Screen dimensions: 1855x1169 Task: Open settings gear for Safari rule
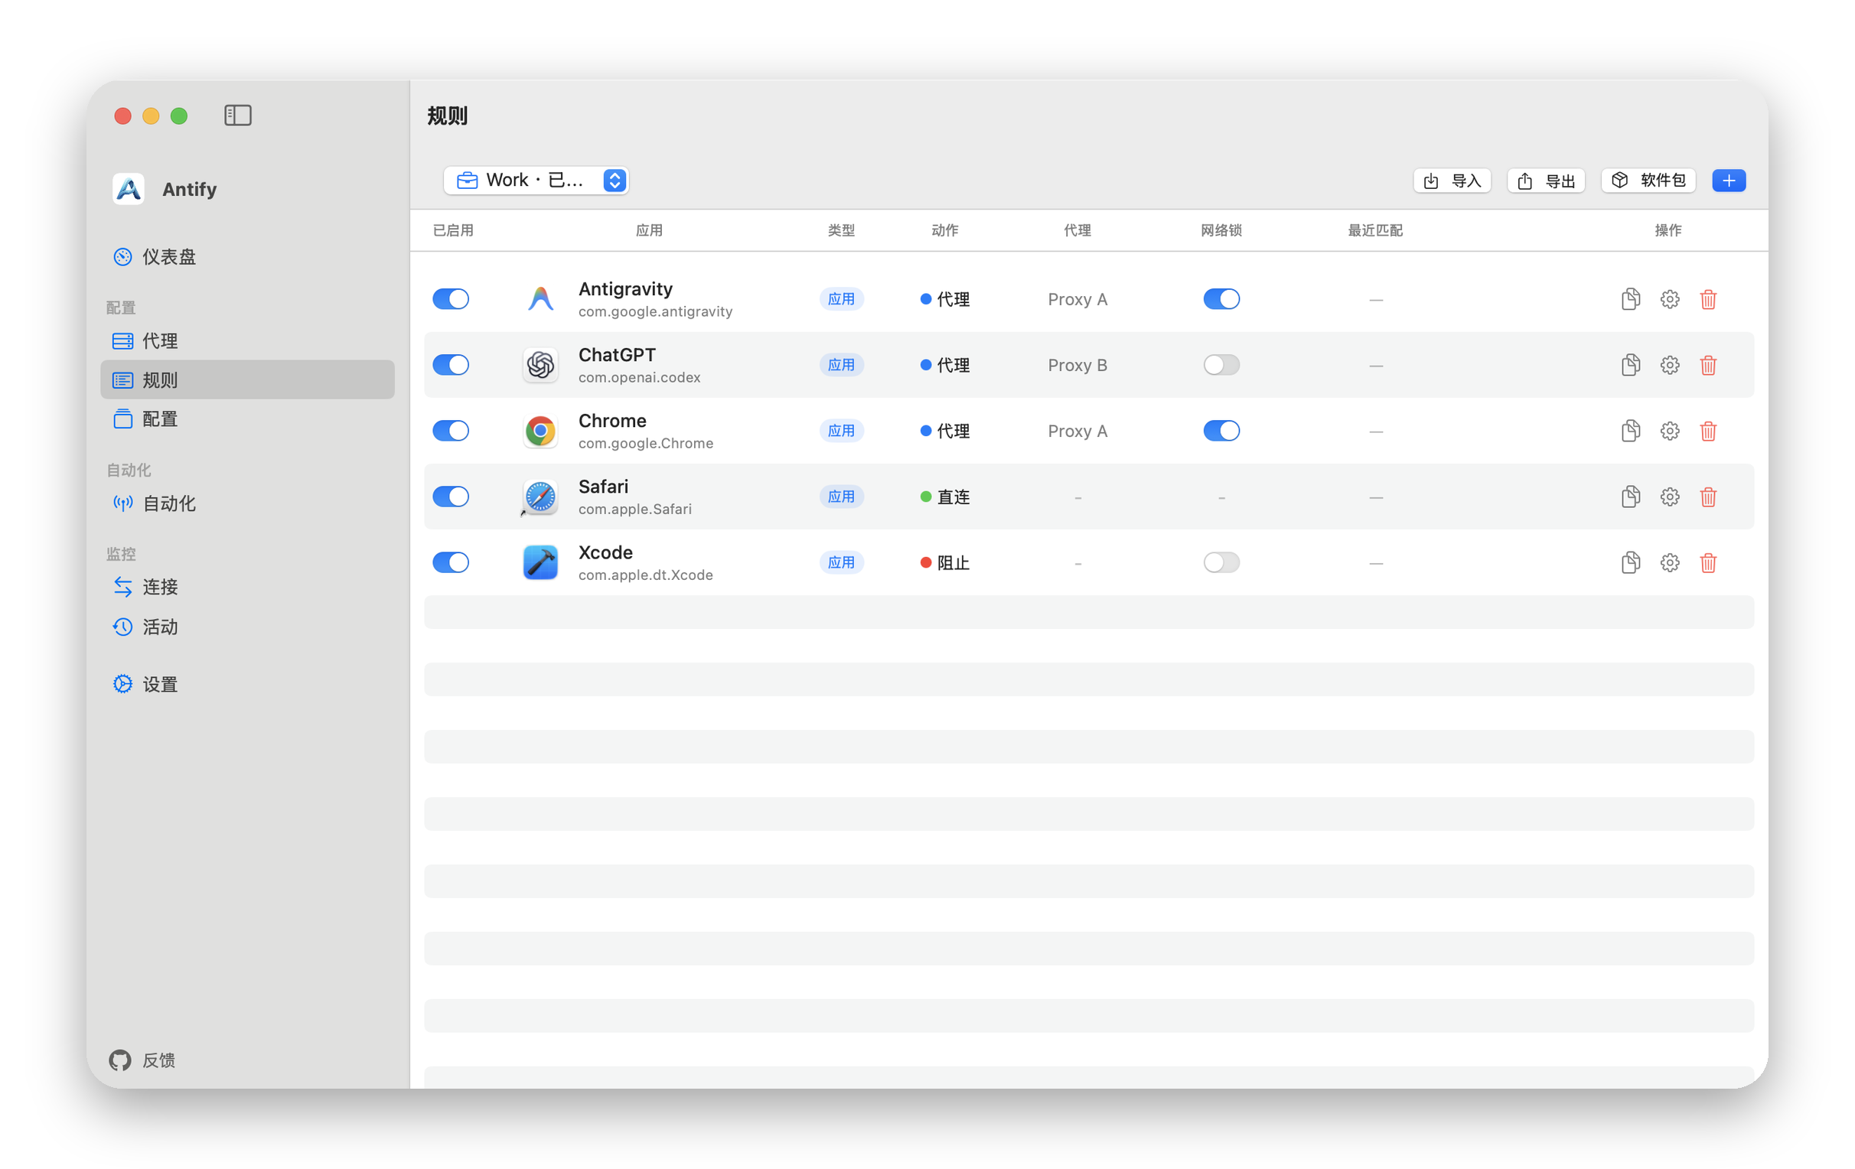pos(1669,497)
